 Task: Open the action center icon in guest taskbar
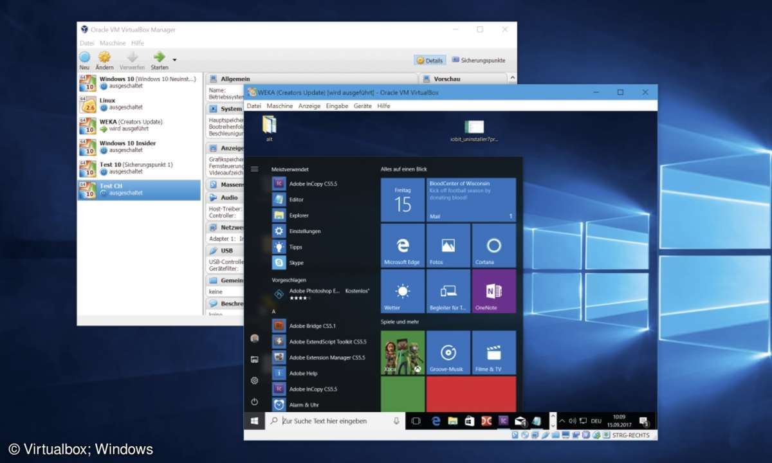click(x=645, y=422)
